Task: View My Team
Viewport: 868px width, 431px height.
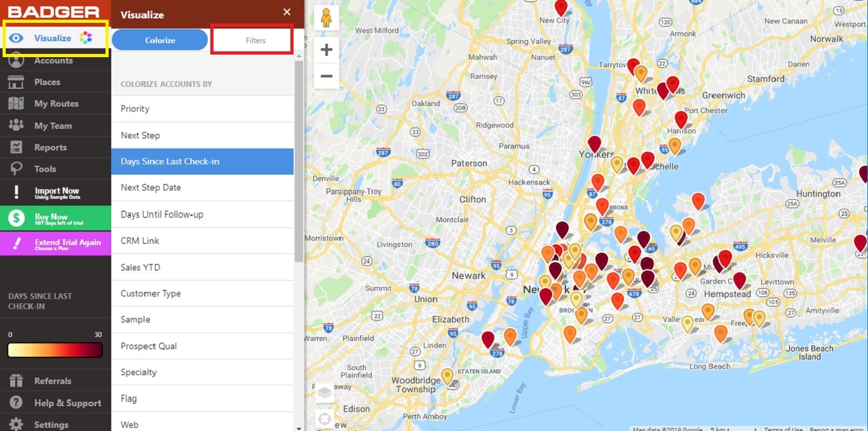Action: tap(54, 125)
